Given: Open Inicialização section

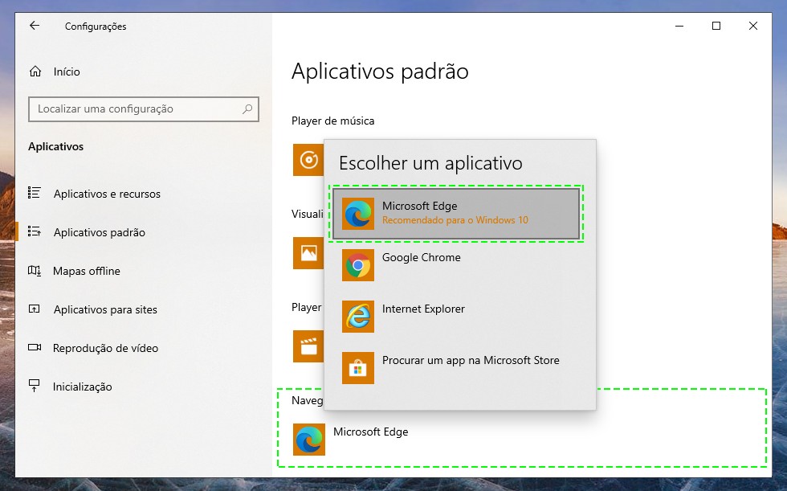Looking at the screenshot, I should click(x=82, y=387).
